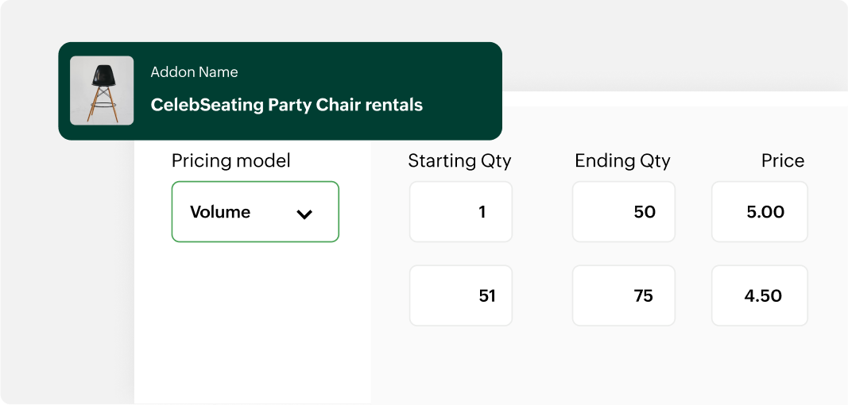This screenshot has height=405, width=848.
Task: Click the Price field showing 5.00
Action: coord(760,212)
